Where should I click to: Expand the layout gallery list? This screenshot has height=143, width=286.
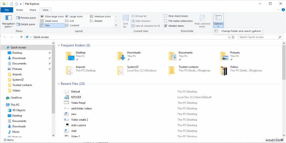116,25
